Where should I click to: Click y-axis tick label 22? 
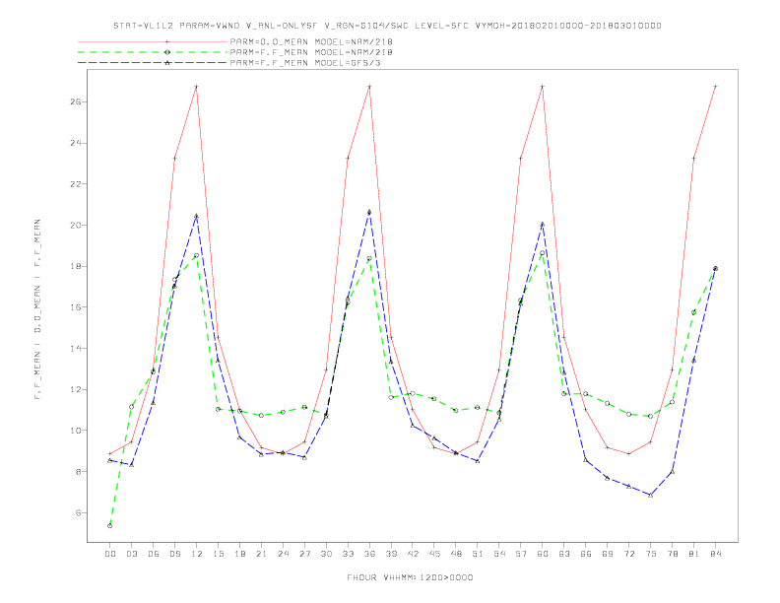(76, 184)
